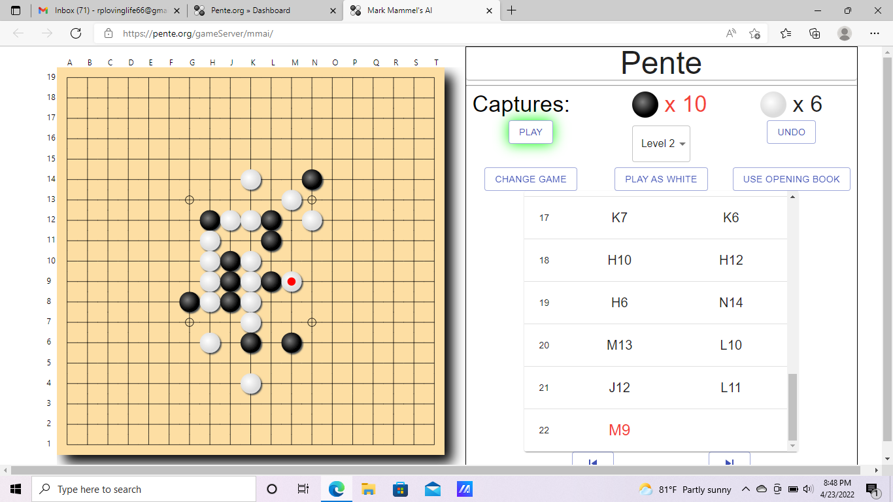Select move L10 in row 20
The height and width of the screenshot is (502, 893).
click(731, 345)
